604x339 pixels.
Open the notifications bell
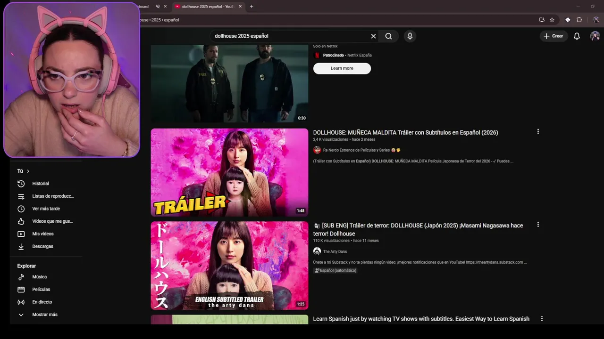point(577,36)
